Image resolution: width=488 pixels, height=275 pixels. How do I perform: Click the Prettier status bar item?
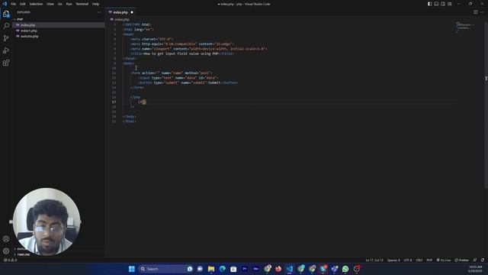[x=461, y=260]
